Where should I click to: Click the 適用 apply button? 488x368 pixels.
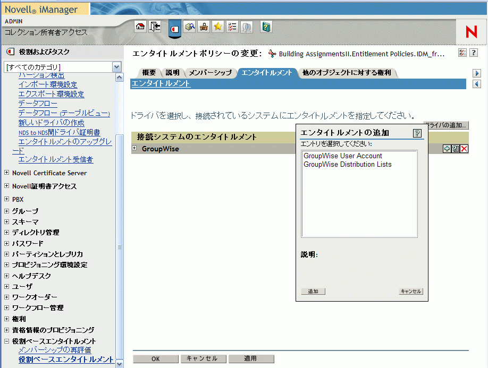pyautogui.click(x=251, y=358)
